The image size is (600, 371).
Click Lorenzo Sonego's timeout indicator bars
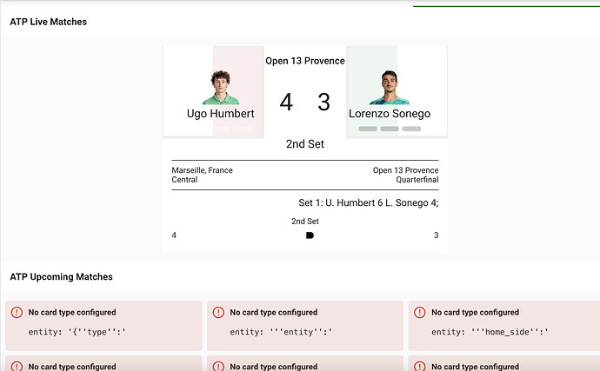pyautogui.click(x=389, y=129)
